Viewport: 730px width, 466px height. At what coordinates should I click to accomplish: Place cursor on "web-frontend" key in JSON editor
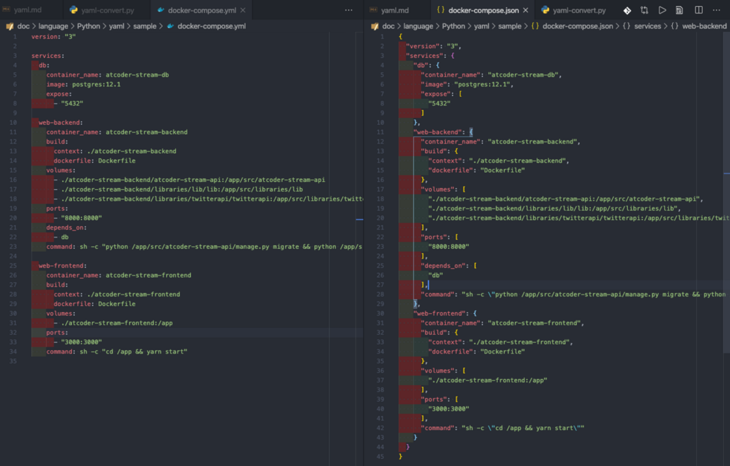[x=438, y=313]
